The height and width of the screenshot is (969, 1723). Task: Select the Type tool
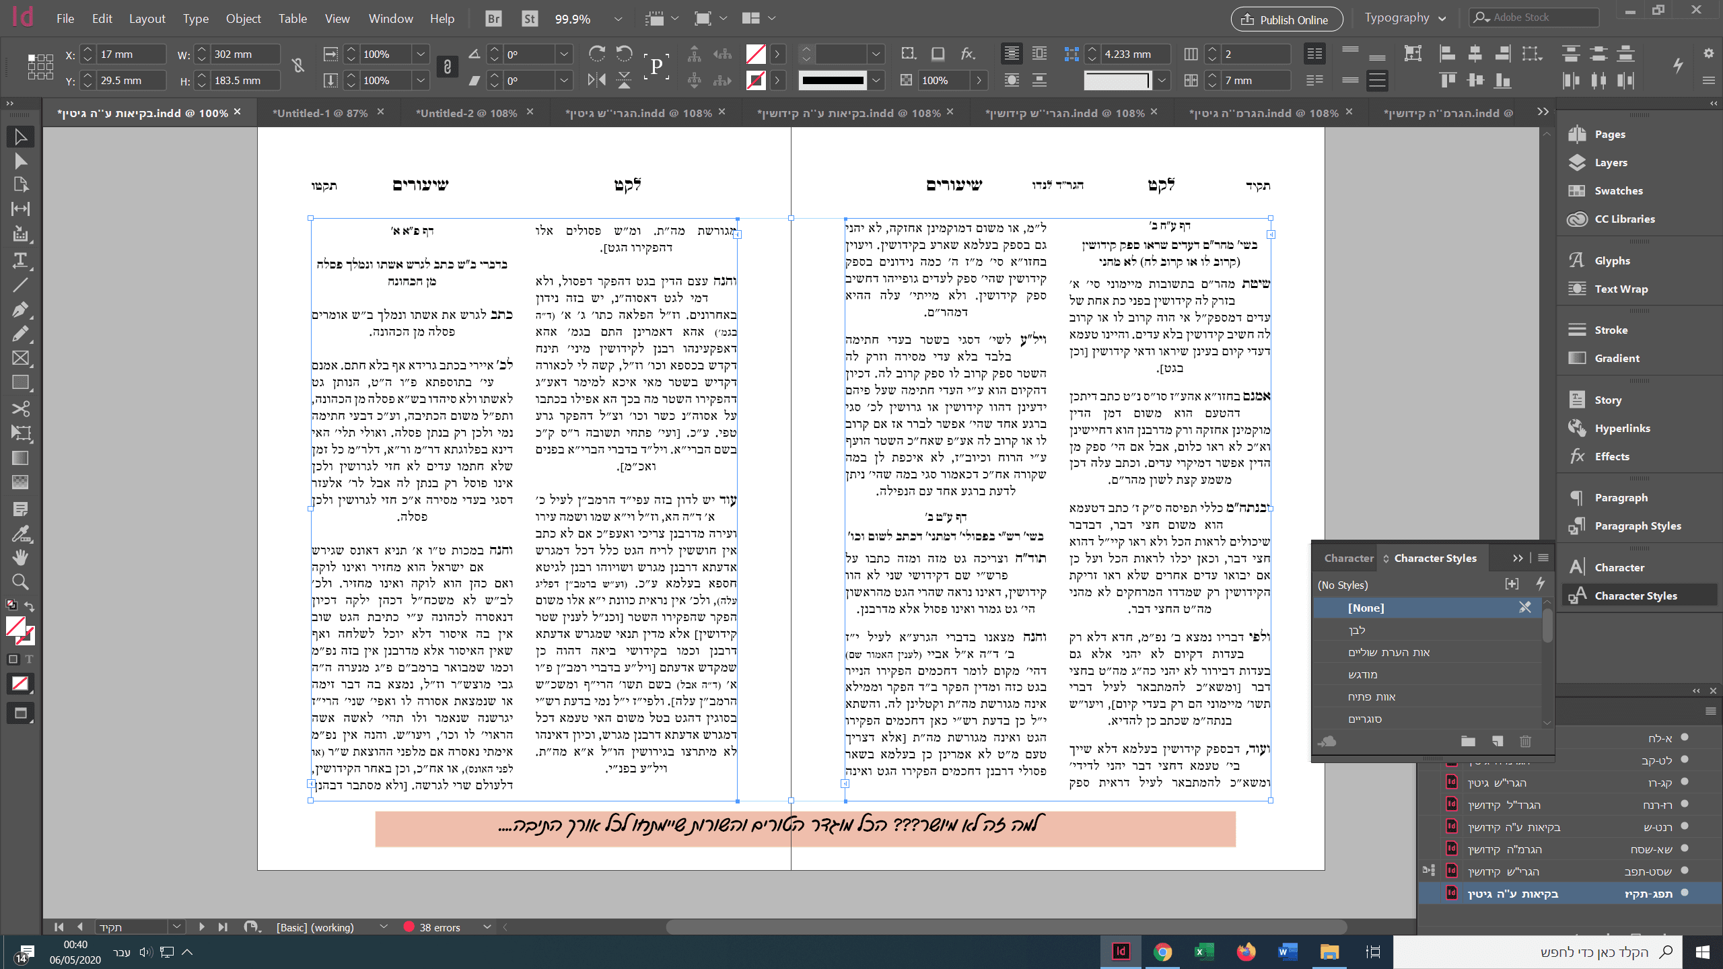pyautogui.click(x=20, y=260)
